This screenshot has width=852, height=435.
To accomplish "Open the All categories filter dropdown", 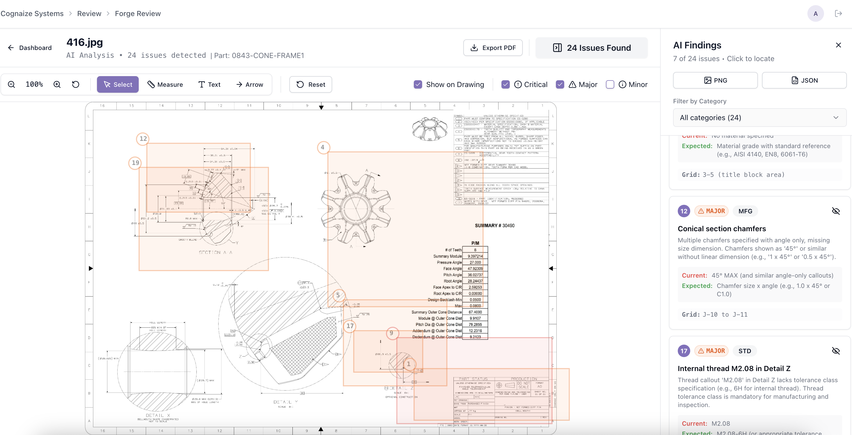I will click(x=759, y=118).
